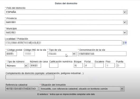140x99 pixels.
Task: Click the question mark help link beside Localidad
Action: 124,43
